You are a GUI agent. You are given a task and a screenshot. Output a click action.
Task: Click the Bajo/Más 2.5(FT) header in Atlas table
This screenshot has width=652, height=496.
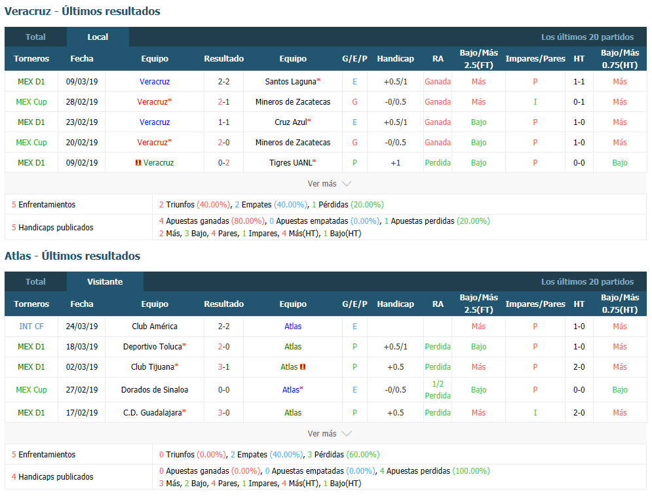[478, 304]
